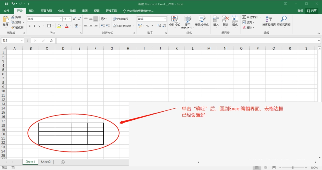
Task: Open the font name dropdown (等线)
Action: 61,19
